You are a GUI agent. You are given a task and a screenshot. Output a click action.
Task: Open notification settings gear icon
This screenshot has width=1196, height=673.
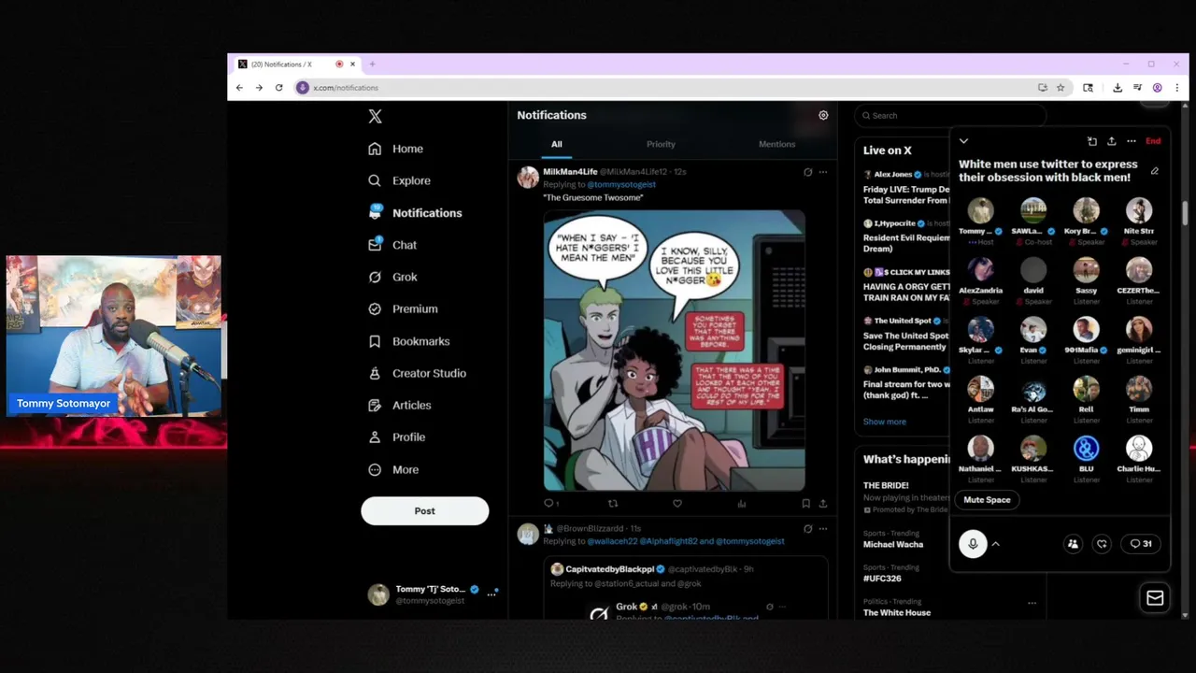click(x=823, y=115)
